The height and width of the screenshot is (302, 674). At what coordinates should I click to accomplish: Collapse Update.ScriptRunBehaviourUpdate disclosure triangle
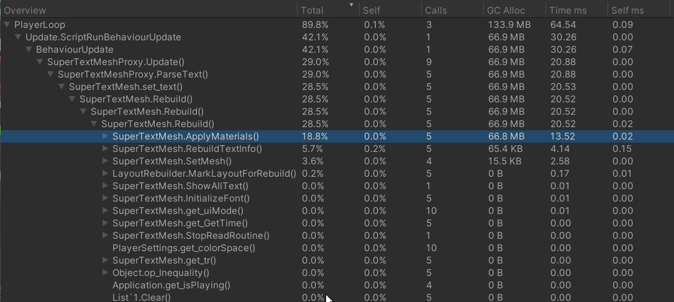17,37
